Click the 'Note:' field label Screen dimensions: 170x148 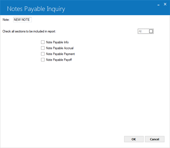[6, 20]
